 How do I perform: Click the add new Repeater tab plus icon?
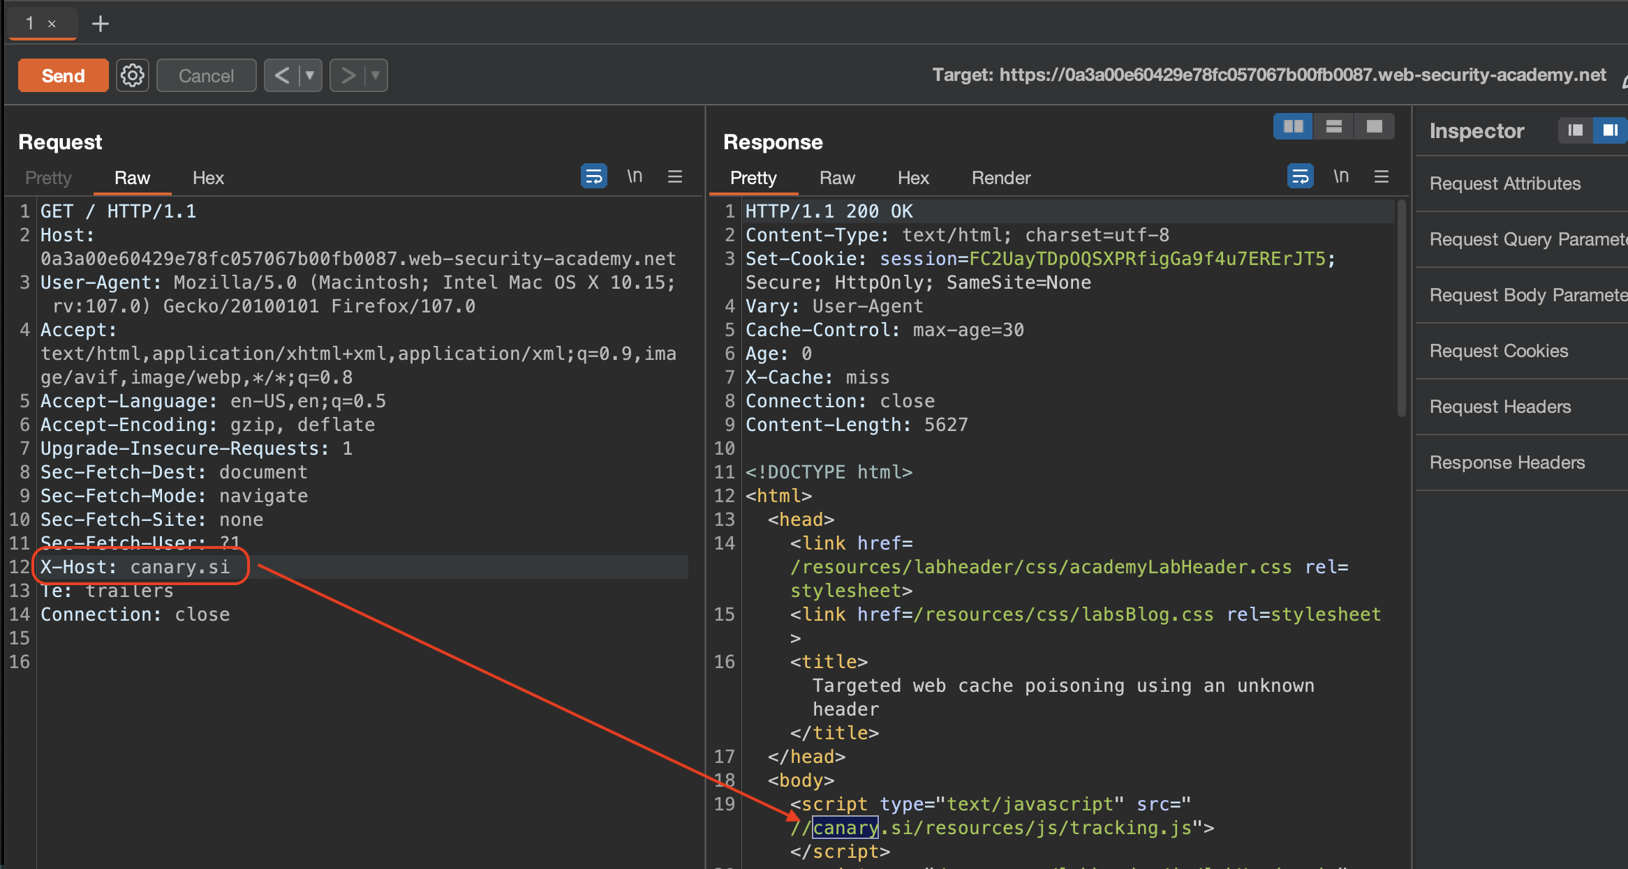(x=101, y=24)
